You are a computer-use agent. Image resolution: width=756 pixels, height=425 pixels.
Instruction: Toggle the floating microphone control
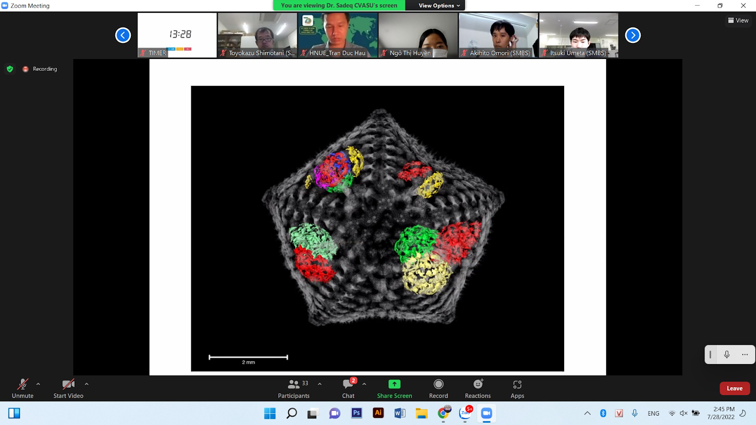click(727, 355)
